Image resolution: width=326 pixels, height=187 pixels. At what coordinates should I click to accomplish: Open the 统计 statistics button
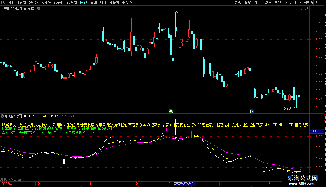(x=268, y=3)
